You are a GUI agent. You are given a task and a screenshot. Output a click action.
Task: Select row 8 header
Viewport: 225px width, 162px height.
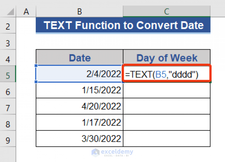pos(8,122)
